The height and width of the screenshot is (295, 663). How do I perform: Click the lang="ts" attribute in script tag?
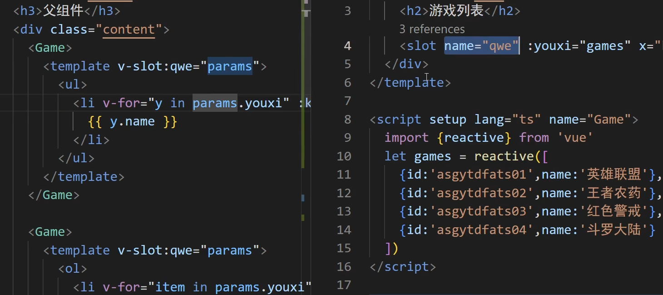click(507, 120)
